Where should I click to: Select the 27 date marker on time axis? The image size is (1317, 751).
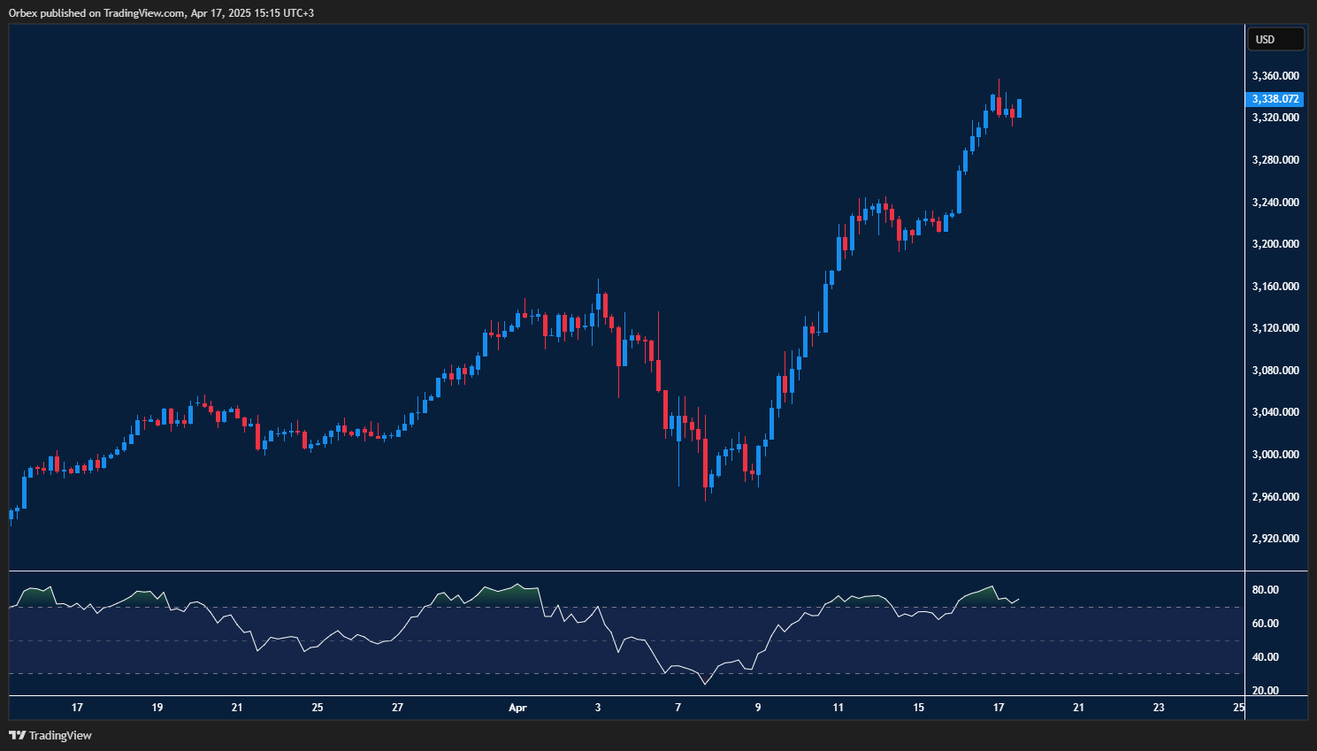pyautogui.click(x=397, y=708)
